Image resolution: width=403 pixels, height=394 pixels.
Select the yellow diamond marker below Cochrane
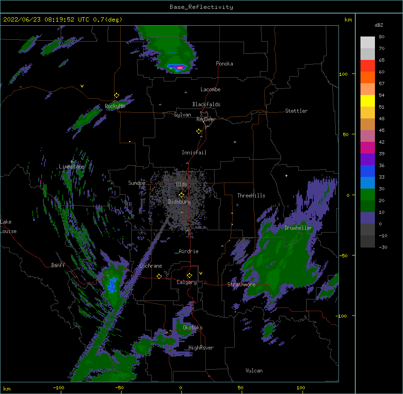point(159,276)
